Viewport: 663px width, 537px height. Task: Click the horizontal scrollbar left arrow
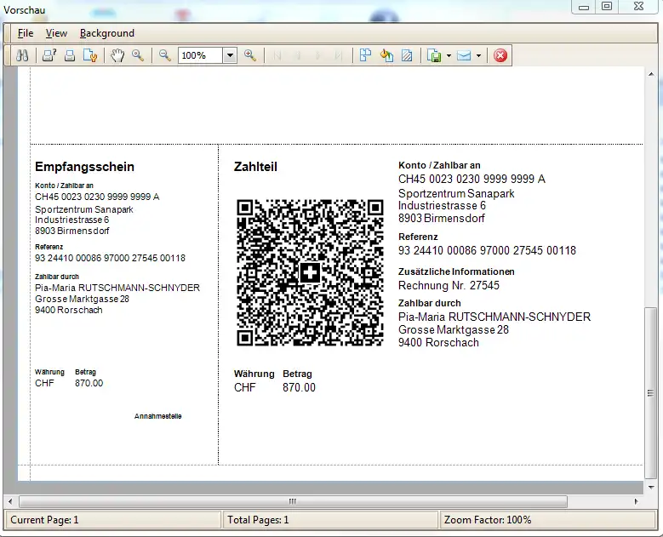[x=10, y=501]
